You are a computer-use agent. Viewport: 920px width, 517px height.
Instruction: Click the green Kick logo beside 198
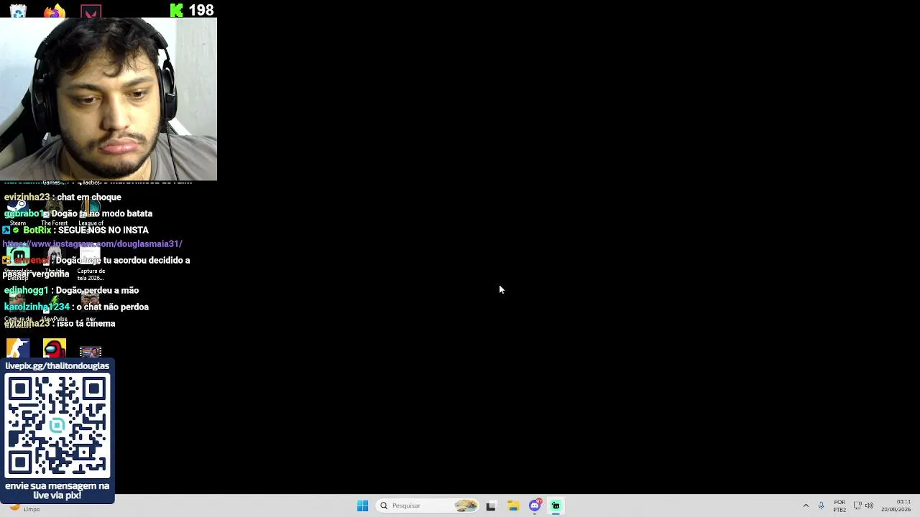tap(176, 10)
